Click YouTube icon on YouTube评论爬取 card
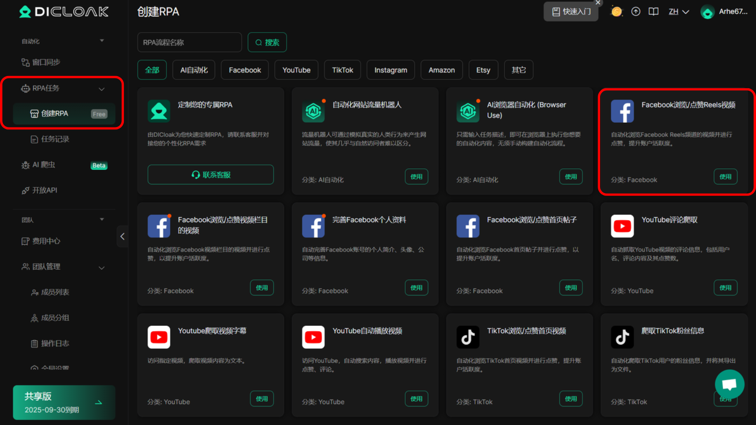The height and width of the screenshot is (425, 756). coord(622,226)
